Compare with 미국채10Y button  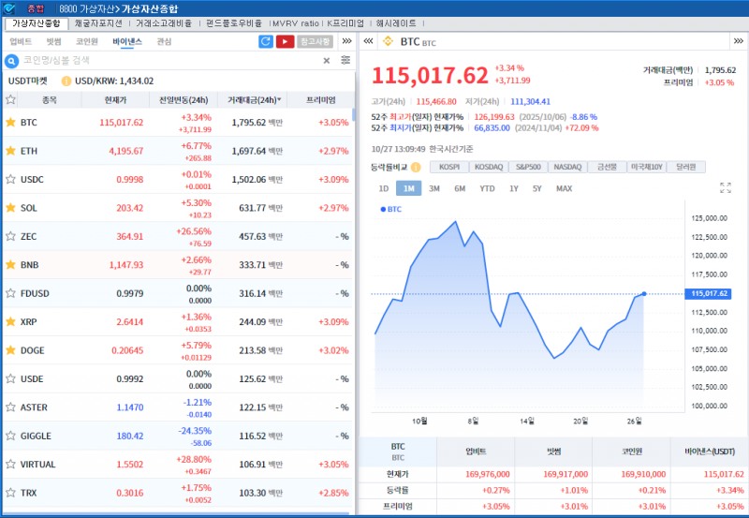[x=647, y=167]
